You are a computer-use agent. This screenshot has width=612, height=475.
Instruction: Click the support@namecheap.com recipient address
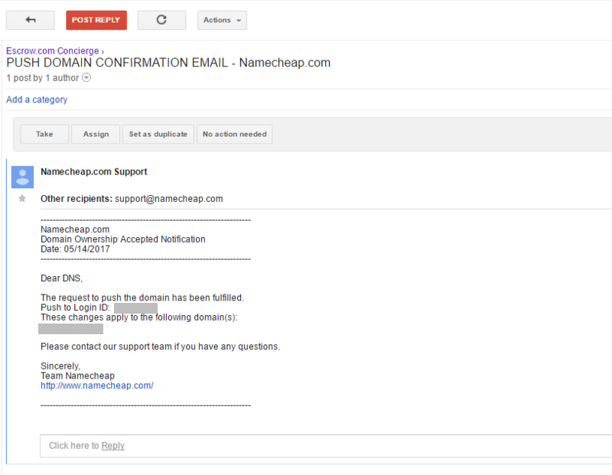pyautogui.click(x=168, y=198)
